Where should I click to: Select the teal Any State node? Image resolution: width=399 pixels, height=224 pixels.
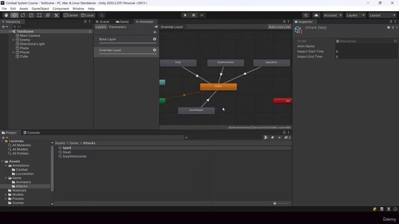click(x=162, y=82)
